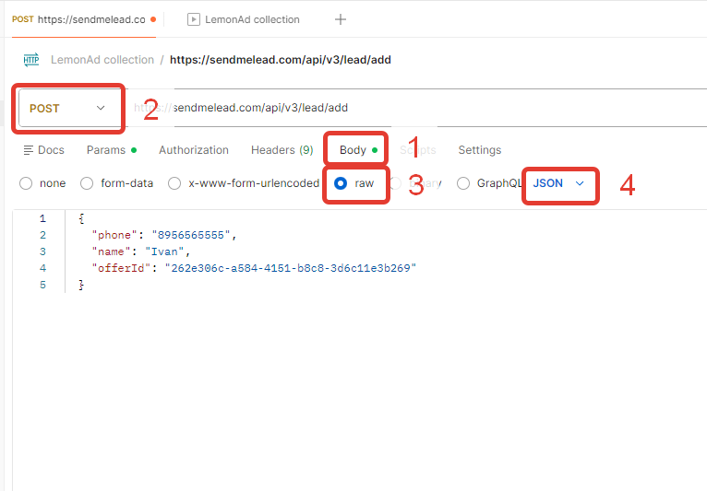
Task: Click the collection runner icon in second tab
Action: pyautogui.click(x=194, y=19)
